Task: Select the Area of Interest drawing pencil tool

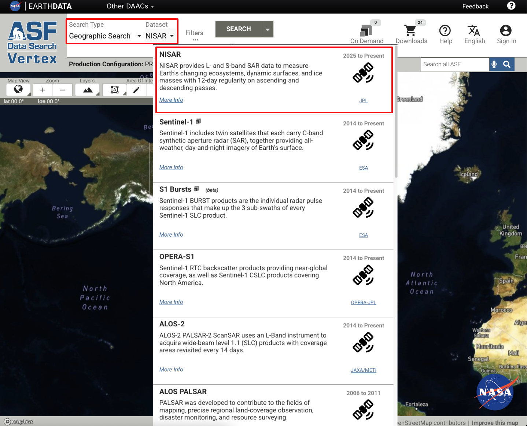Action: [137, 89]
